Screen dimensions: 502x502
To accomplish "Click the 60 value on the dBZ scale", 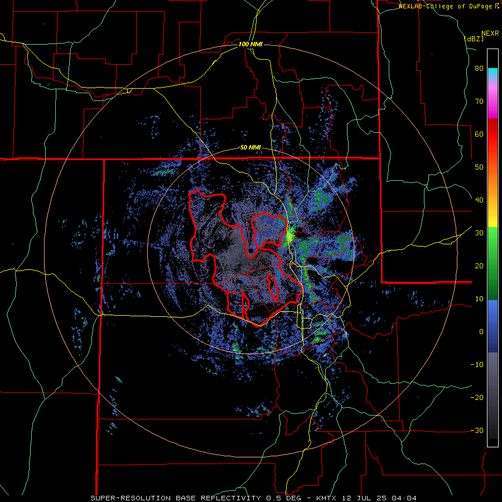I will tap(479, 134).
